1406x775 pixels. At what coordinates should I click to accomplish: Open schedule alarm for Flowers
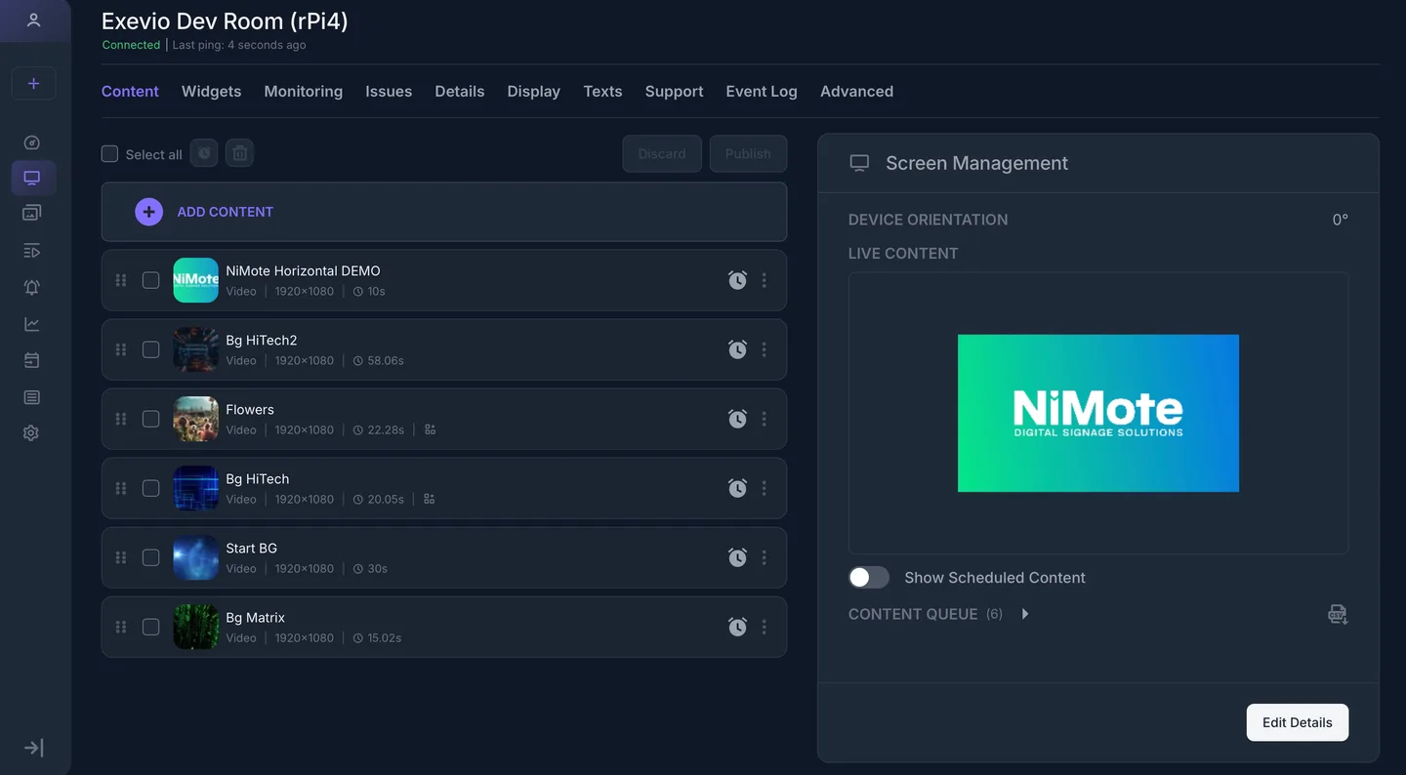[737, 419]
